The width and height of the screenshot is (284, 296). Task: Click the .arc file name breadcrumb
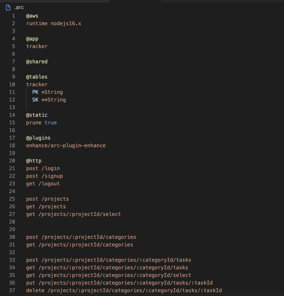pos(19,8)
